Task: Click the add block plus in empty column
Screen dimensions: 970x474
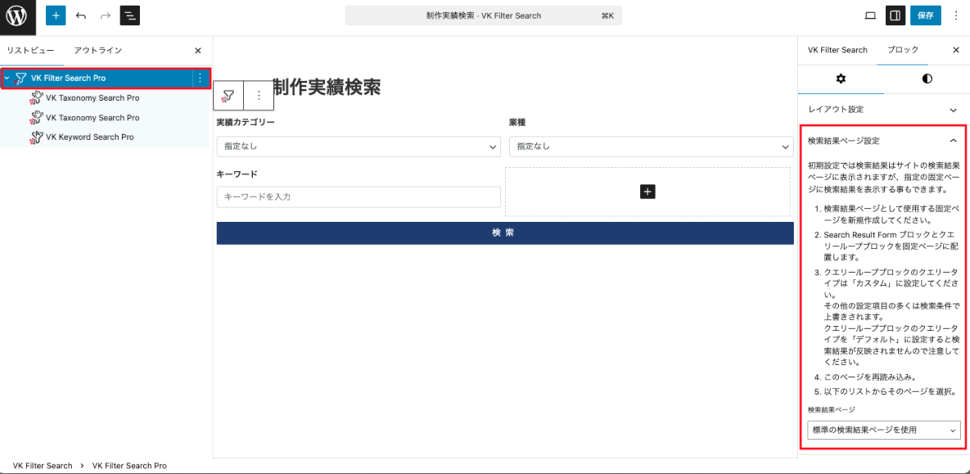Action: [x=647, y=191]
